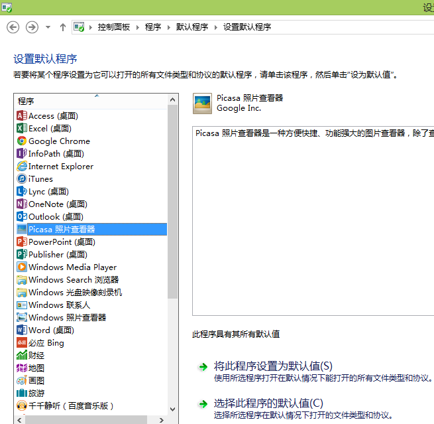Navigate to 程序 in the address bar
The height and width of the screenshot is (424, 434).
pyautogui.click(x=153, y=27)
